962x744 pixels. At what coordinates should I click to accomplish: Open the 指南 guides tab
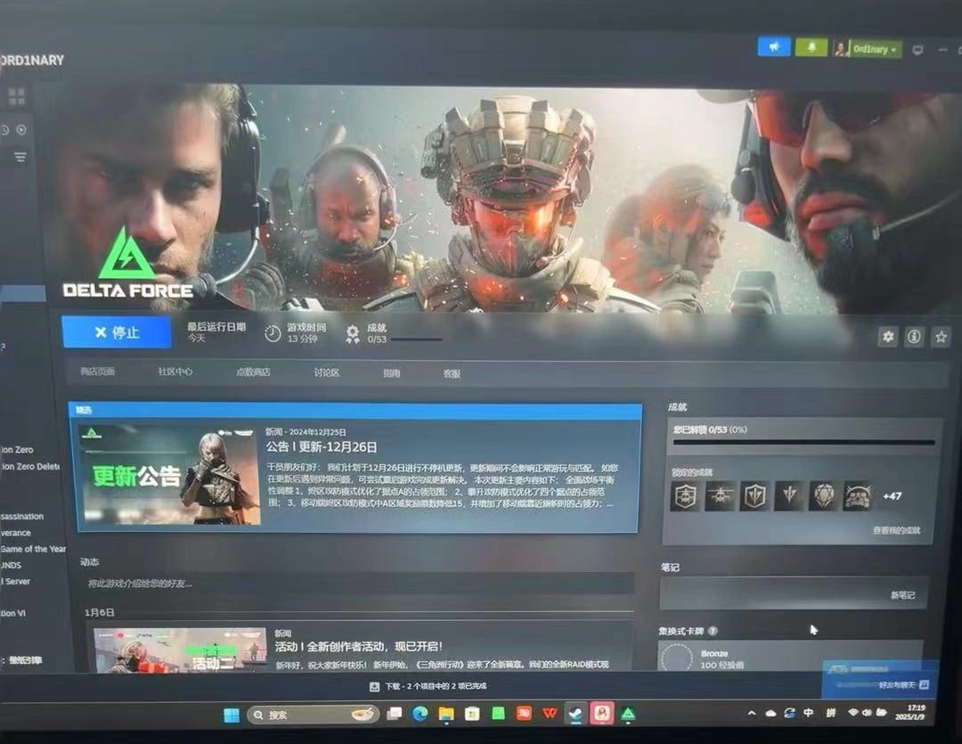391,373
